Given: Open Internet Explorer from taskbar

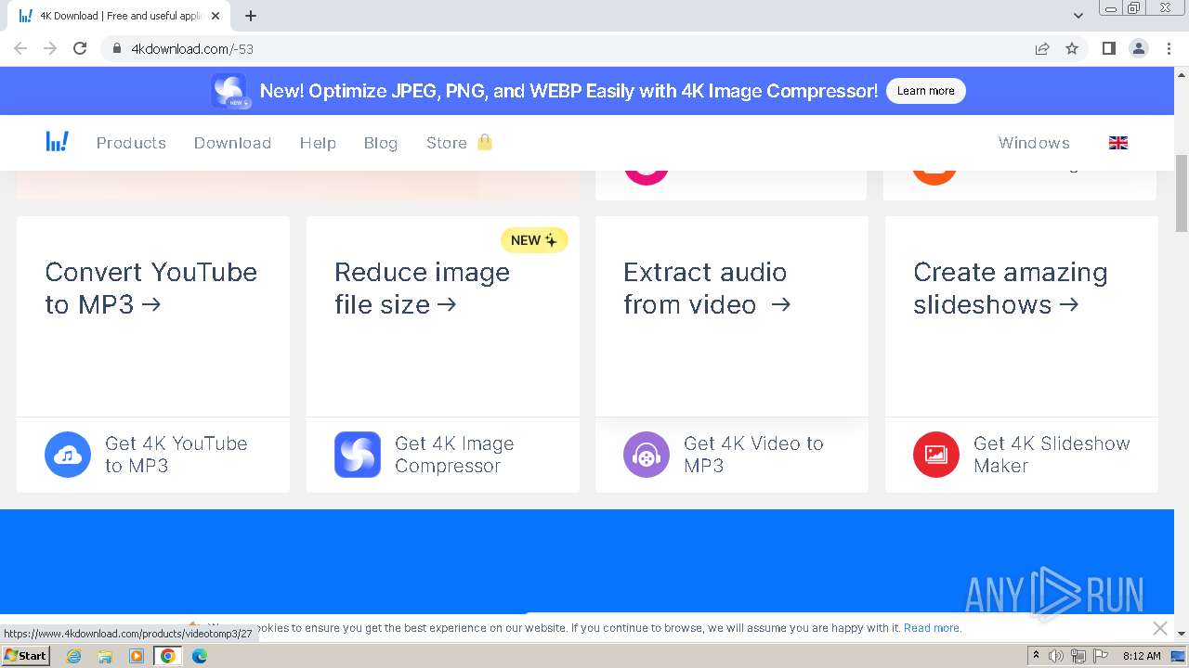Looking at the screenshot, I should tap(73, 656).
